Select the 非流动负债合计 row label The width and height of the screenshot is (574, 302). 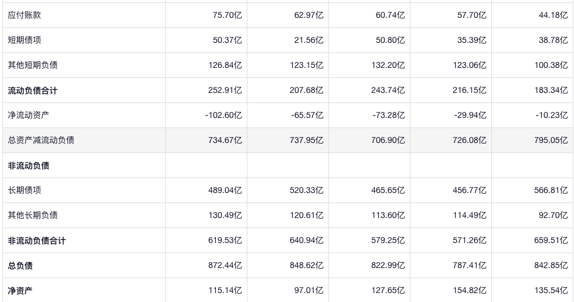click(37, 241)
